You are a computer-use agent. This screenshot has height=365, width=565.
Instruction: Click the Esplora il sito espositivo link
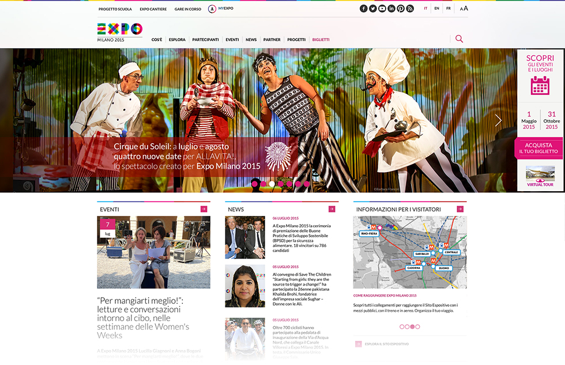[x=387, y=344]
